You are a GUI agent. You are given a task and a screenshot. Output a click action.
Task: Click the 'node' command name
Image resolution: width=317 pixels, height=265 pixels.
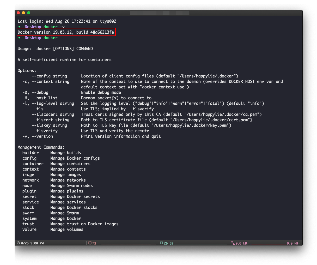coord(27,186)
